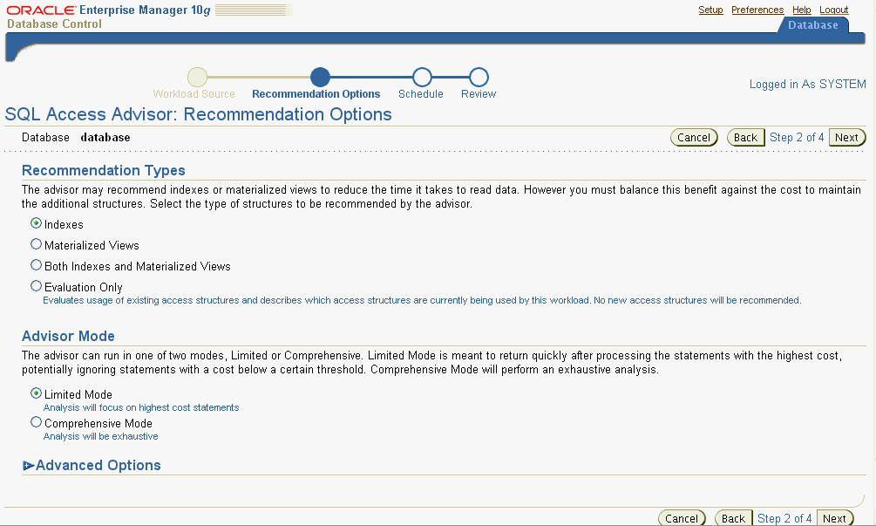876x526 pixels.
Task: Select the Indexes recommendation type
Action: [36, 223]
